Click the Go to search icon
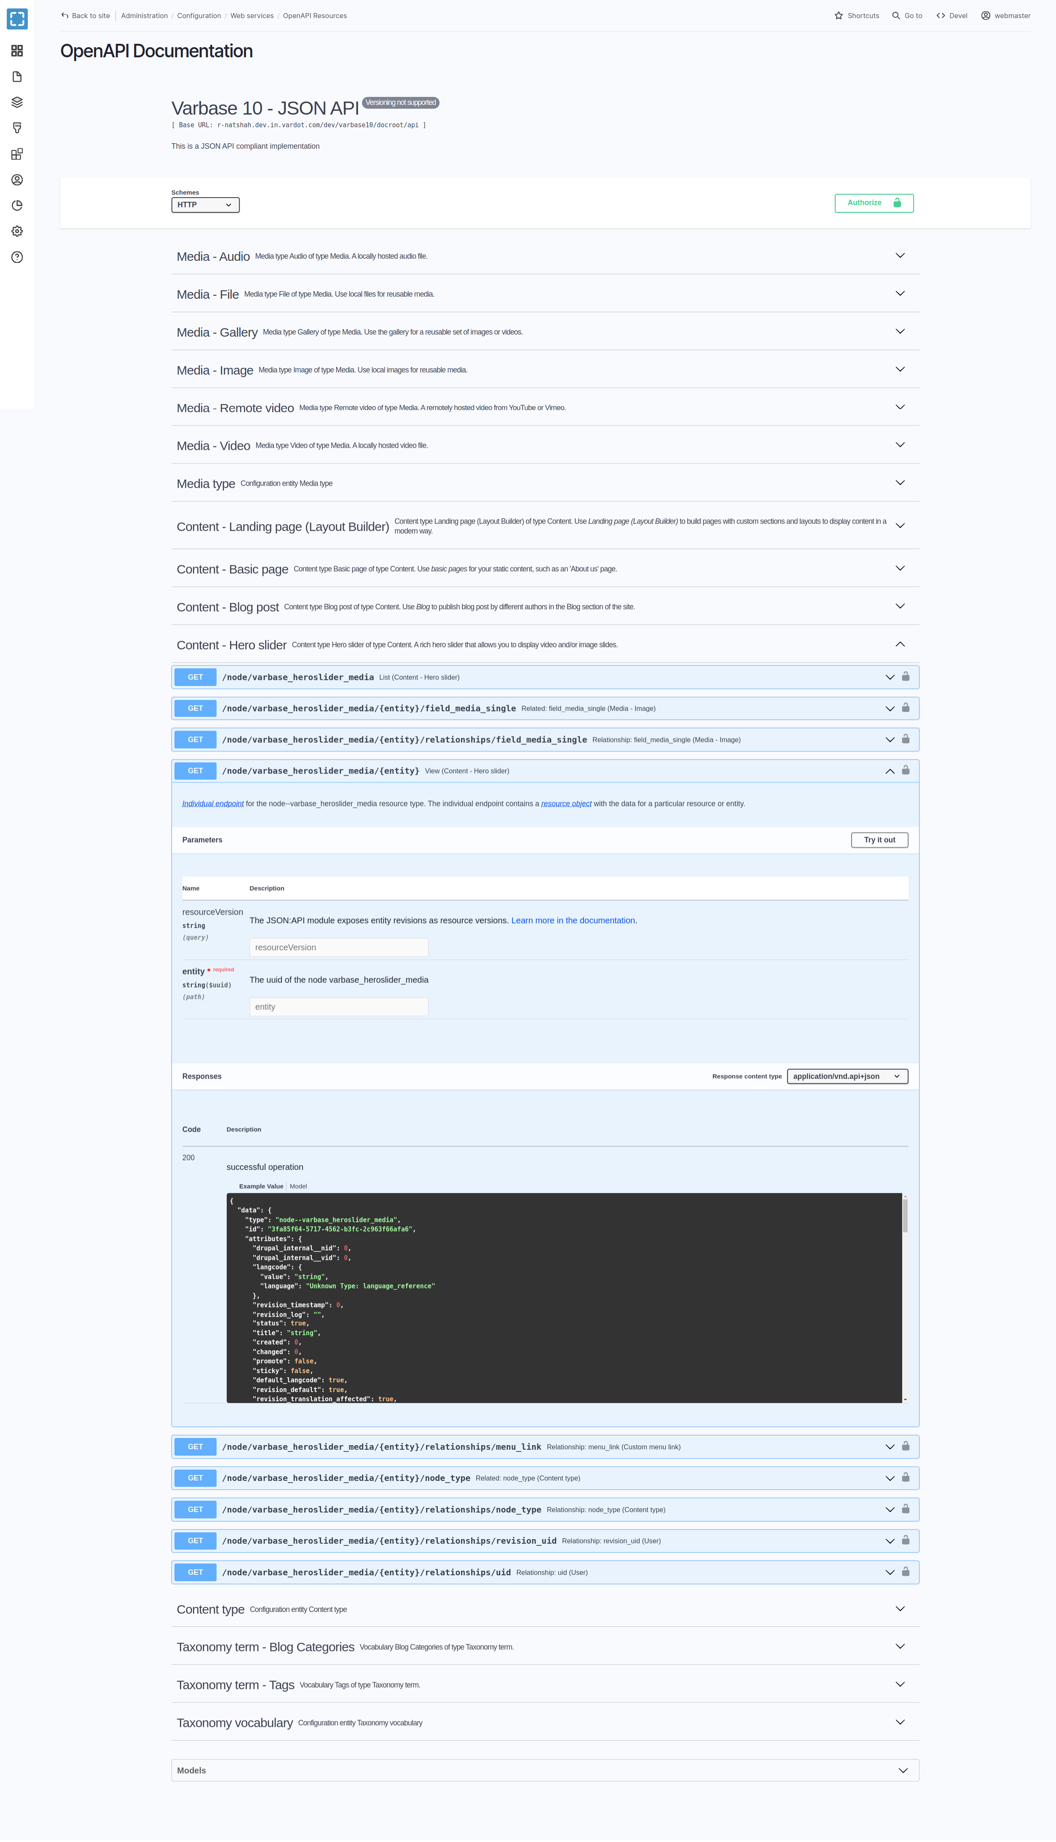Screen dimensions: 1056x1842 (896, 16)
